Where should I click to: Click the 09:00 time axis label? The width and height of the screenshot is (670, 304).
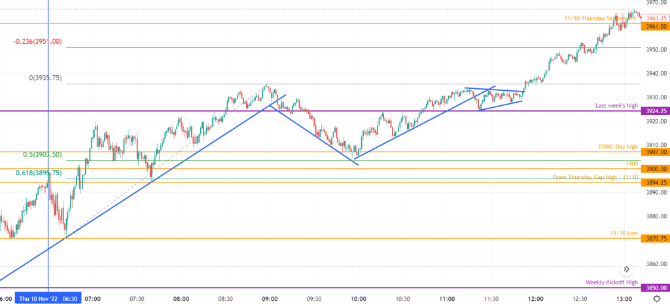pyautogui.click(x=270, y=298)
